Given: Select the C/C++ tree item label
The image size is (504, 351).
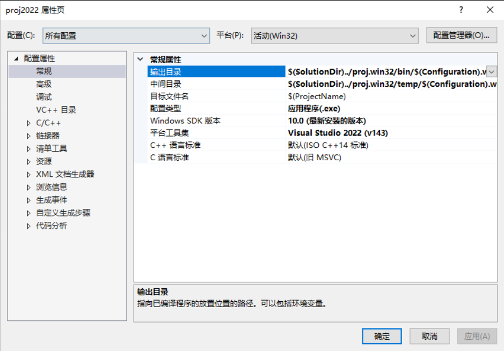Looking at the screenshot, I should tap(48, 123).
